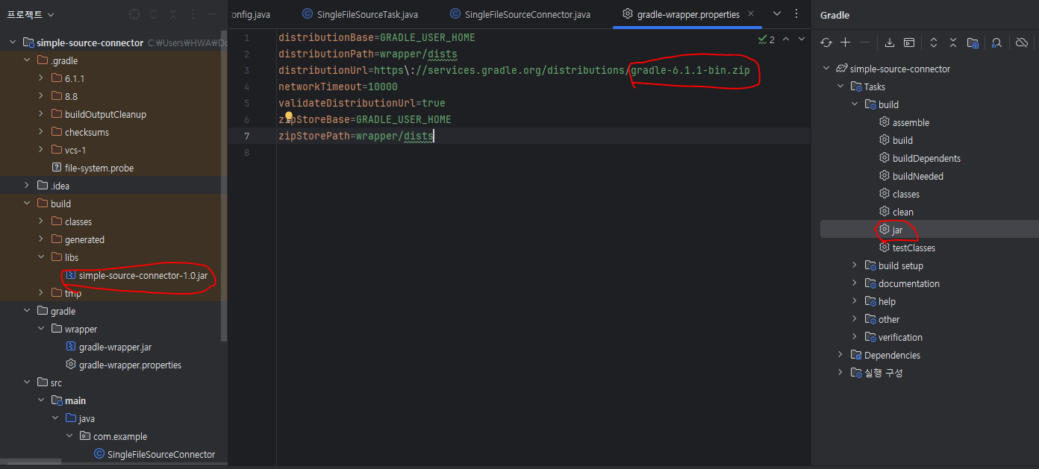Select the jar task in Gradle panel

(897, 230)
